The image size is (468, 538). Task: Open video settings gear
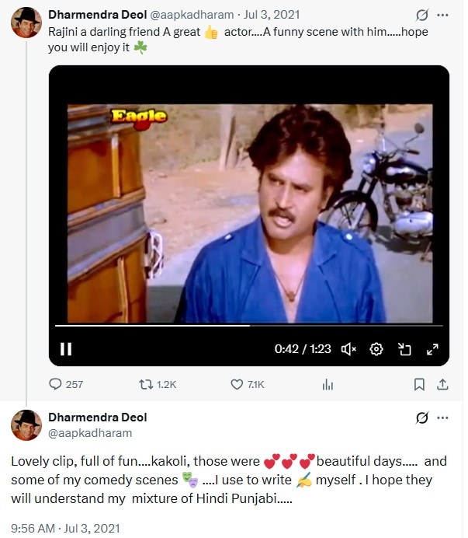coord(376,349)
